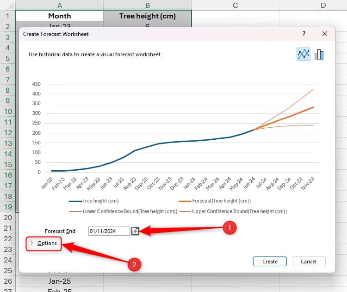Click the Jan-23 axis label on chart
Viewport: 347px width, 292px height.
47,183
